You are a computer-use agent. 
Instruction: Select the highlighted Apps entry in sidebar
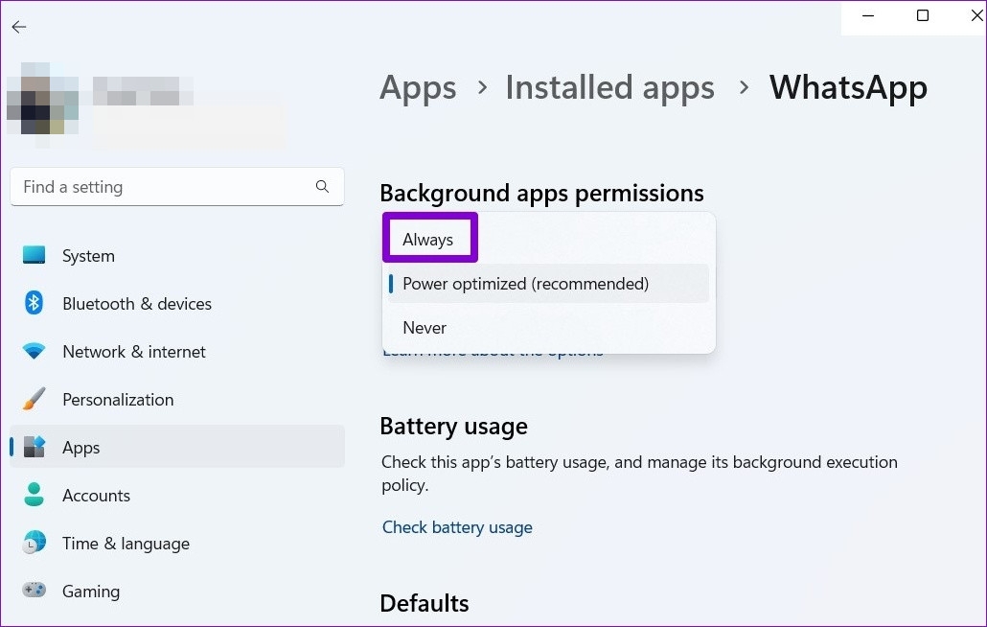click(x=81, y=447)
